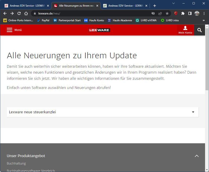Viewport: 209px width, 172px height.
Task: Go back using the browser back arrow
Action: tap(5, 13)
